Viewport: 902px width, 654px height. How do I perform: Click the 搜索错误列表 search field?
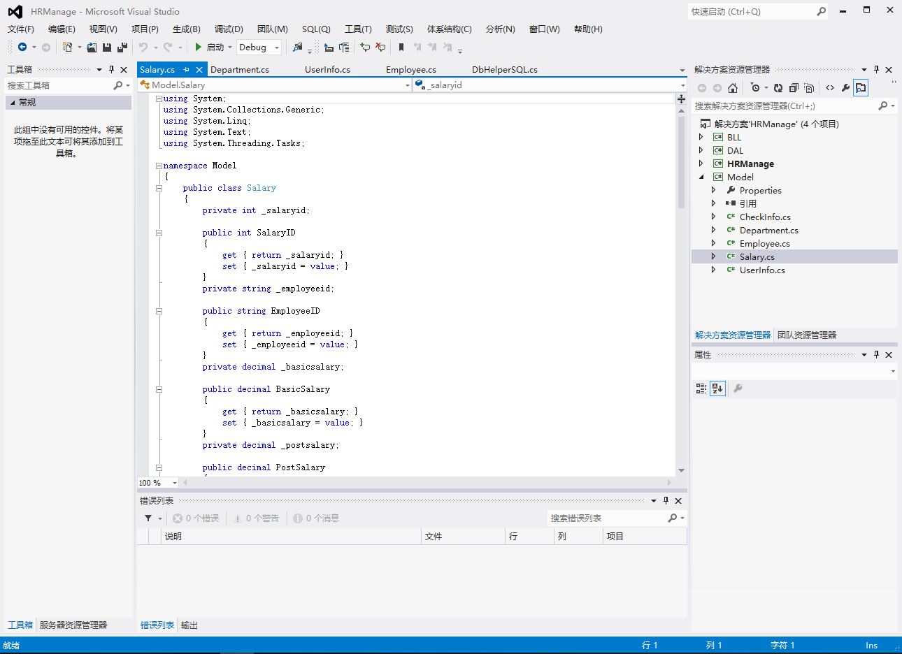click(x=607, y=518)
